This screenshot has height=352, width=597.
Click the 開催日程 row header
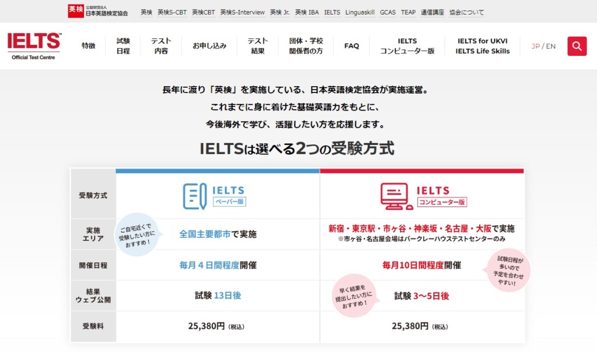coord(93,265)
